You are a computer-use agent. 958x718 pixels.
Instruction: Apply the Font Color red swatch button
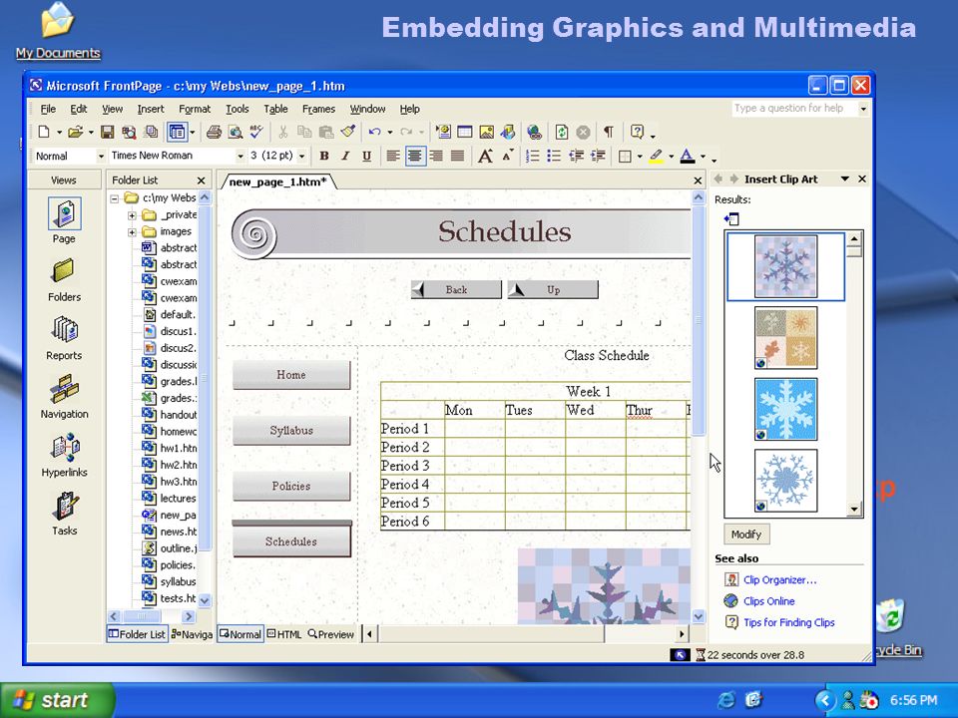[688, 157]
